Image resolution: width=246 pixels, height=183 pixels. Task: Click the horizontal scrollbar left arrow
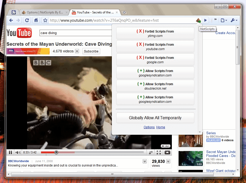[9, 174]
